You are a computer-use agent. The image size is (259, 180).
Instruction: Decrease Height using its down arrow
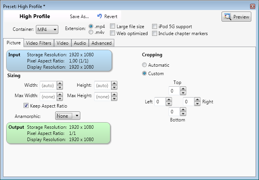114,87
